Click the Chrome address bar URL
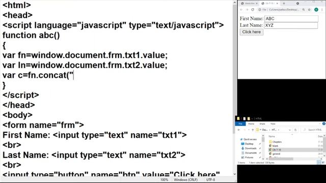The image size is (326, 183). (x=284, y=10)
